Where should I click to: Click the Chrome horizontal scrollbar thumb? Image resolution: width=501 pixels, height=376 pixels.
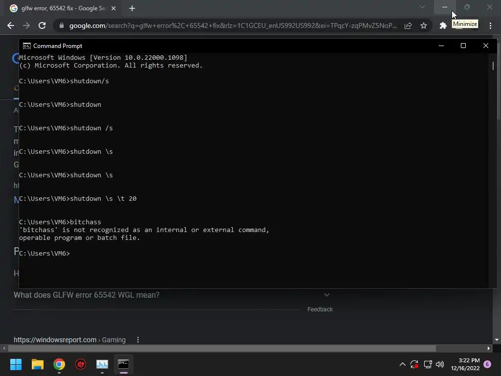[x=222, y=348]
